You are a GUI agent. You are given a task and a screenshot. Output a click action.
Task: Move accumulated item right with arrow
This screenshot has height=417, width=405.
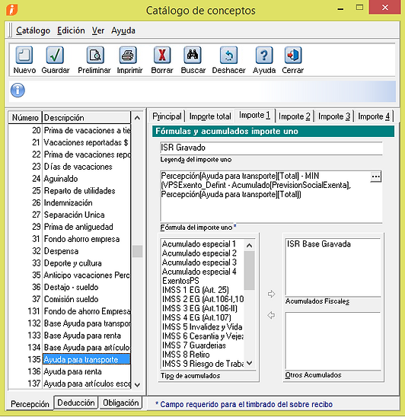click(271, 294)
